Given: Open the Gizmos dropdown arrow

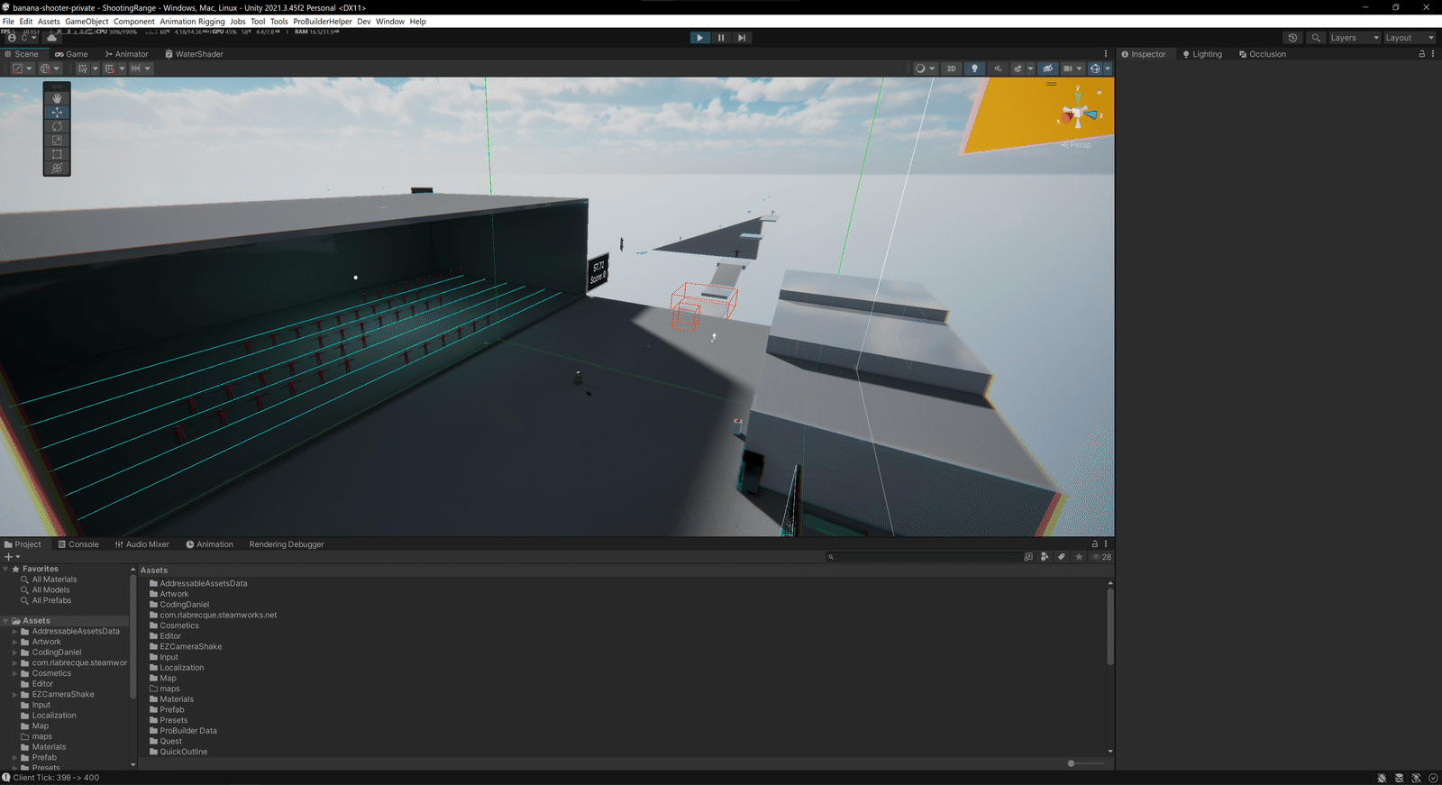Looking at the screenshot, I should click(x=1108, y=68).
